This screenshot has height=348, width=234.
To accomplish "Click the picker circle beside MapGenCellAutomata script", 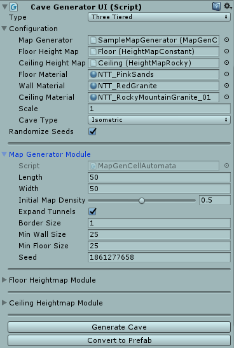I will point(226,166).
